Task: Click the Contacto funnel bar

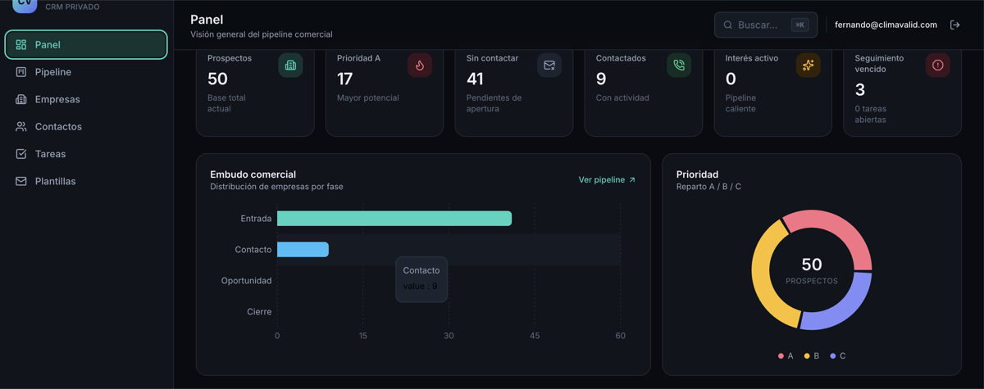Action: 303,250
